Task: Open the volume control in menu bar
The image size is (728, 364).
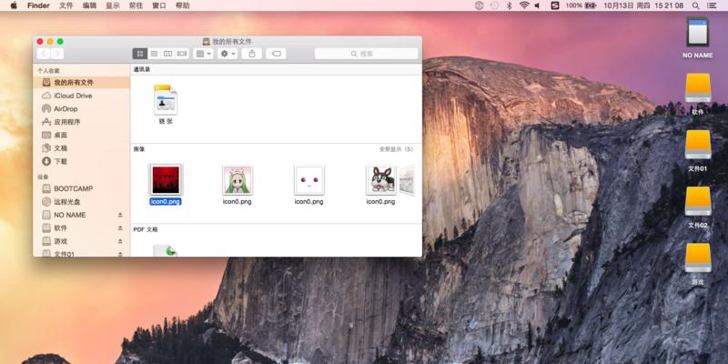Action: (537, 5)
